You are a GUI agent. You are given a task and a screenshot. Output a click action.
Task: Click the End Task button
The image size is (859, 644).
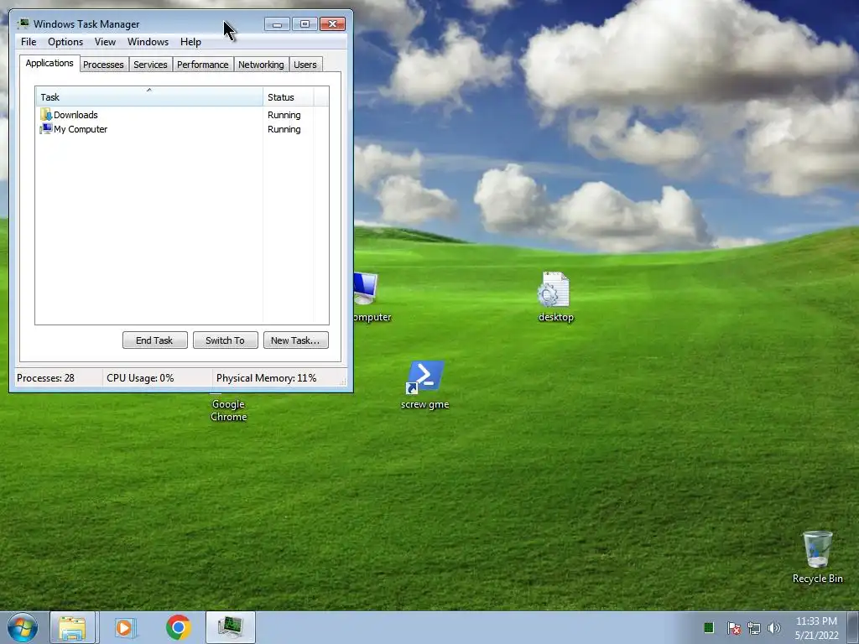tap(154, 340)
